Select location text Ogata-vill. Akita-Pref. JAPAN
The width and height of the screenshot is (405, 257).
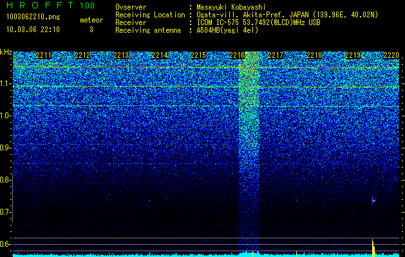tap(252, 15)
